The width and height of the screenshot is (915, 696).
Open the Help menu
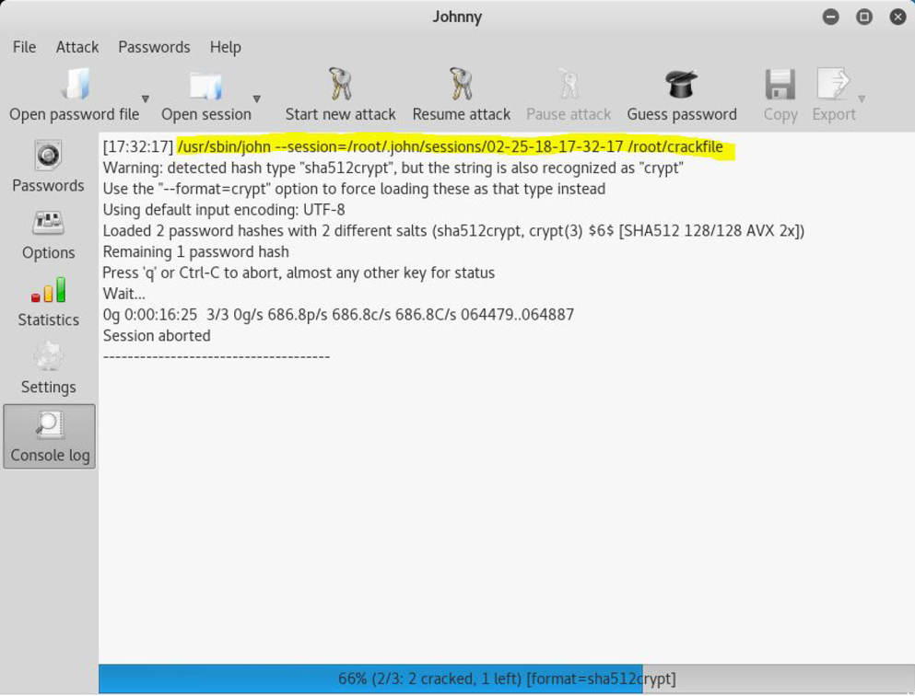click(x=225, y=47)
